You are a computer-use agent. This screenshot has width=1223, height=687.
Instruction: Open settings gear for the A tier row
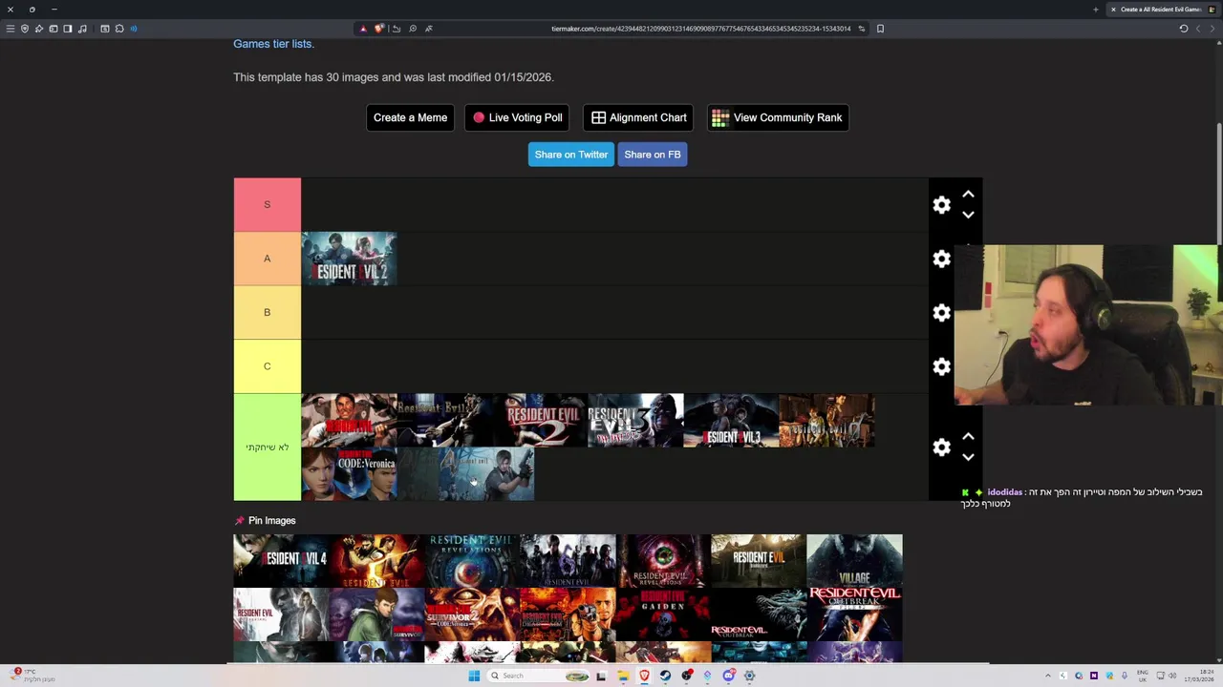pyautogui.click(x=941, y=259)
